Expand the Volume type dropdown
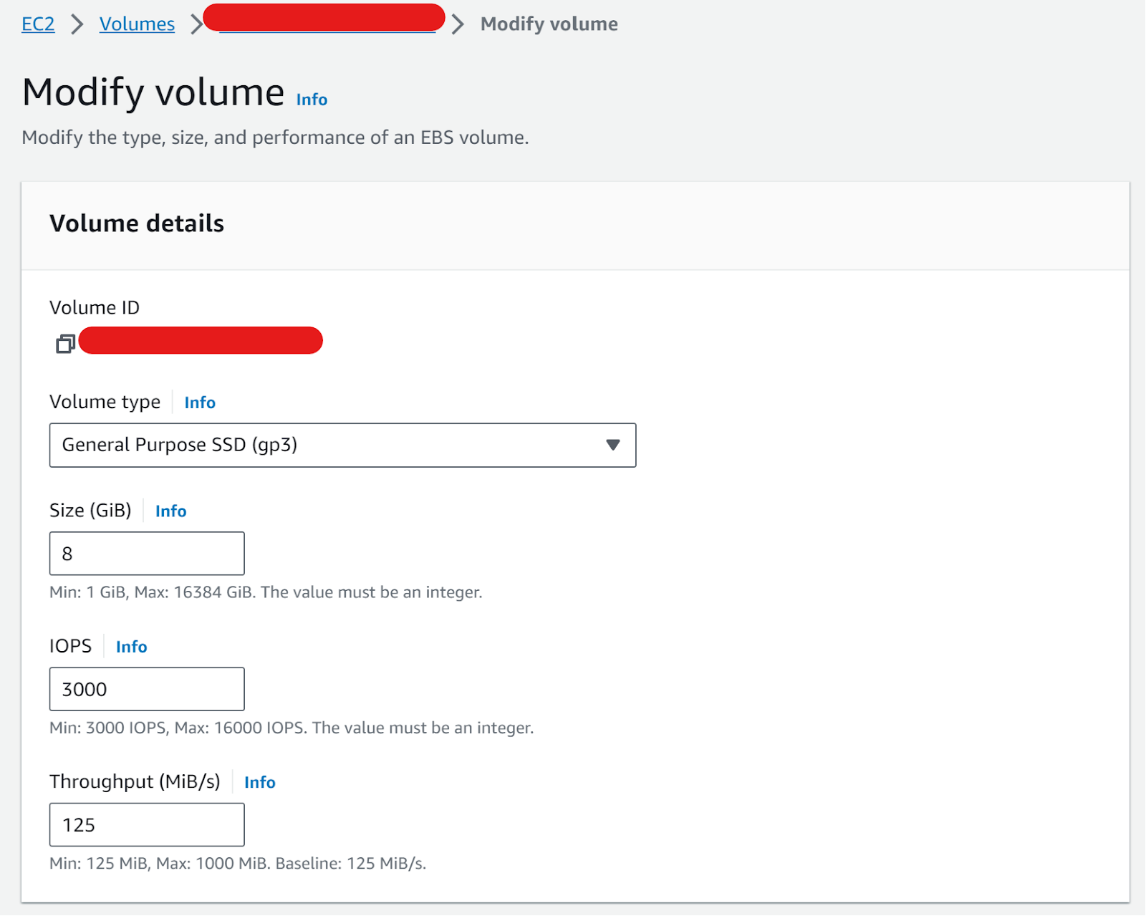1146x916 pixels. pyautogui.click(x=342, y=445)
